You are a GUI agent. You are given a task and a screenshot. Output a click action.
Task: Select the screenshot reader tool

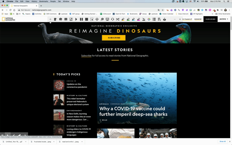92,19
